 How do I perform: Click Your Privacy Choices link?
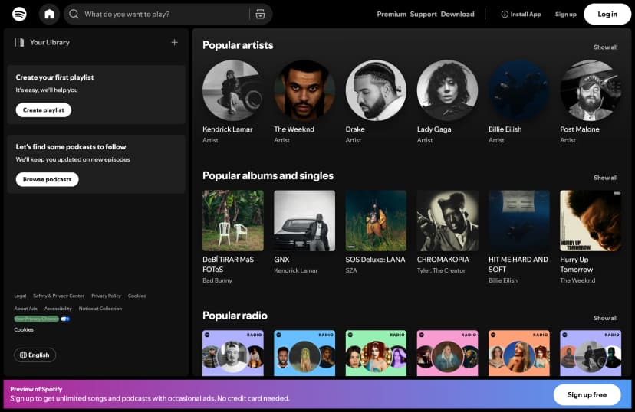[x=37, y=319]
